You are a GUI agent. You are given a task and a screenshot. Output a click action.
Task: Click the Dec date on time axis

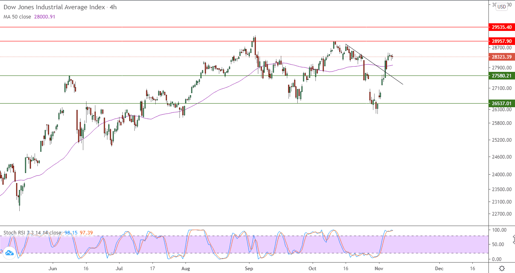click(x=439, y=268)
